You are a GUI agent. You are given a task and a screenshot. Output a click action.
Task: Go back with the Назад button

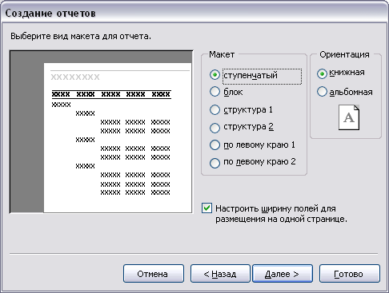click(220, 274)
